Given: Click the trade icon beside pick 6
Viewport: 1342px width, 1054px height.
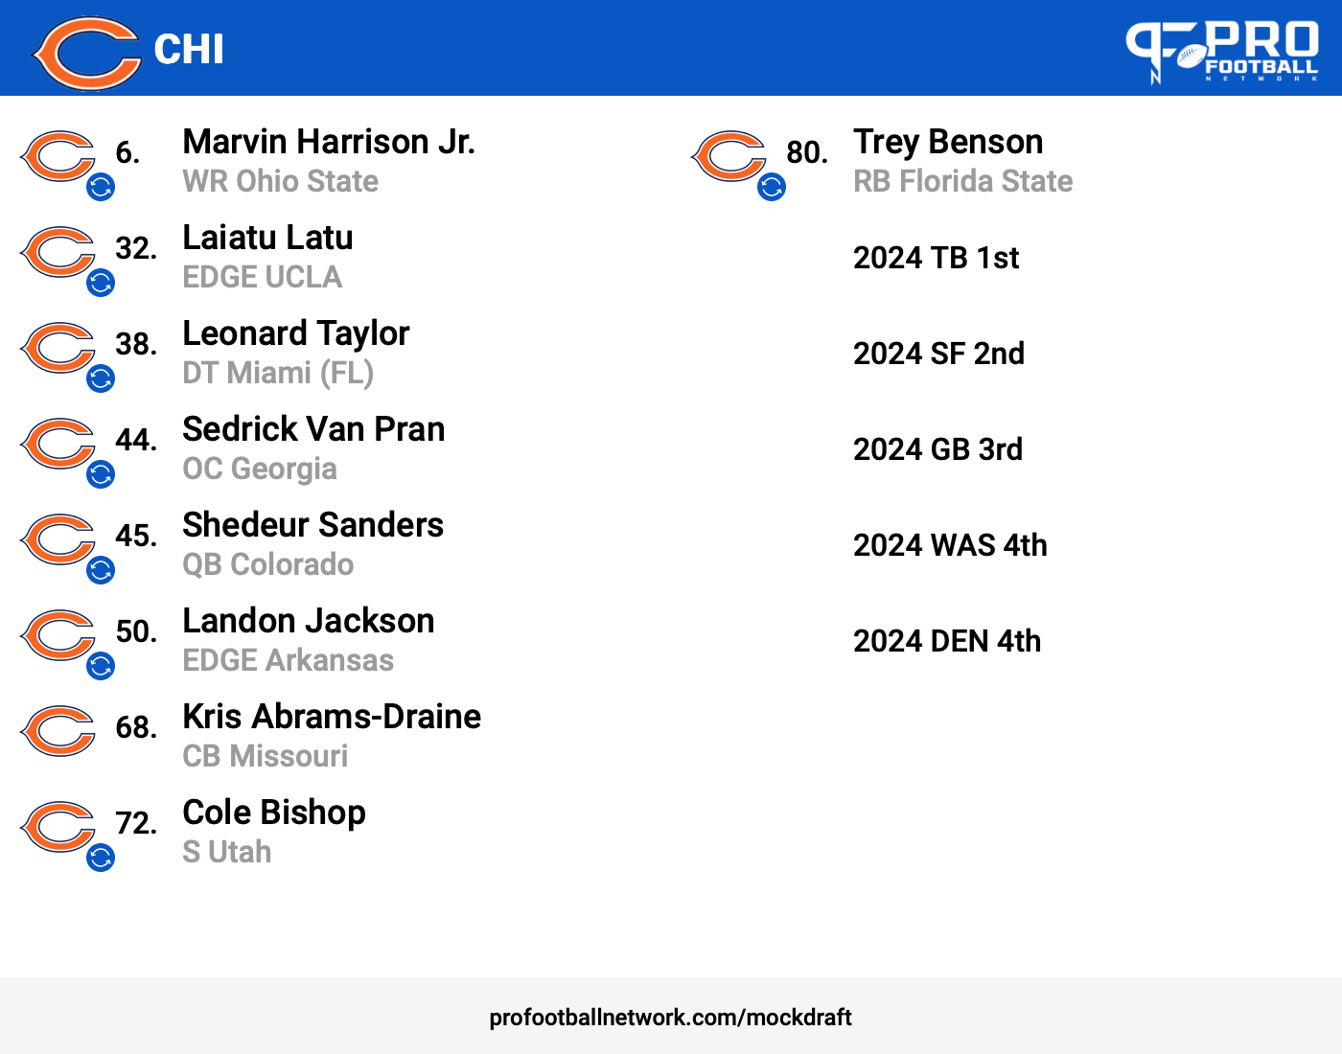Looking at the screenshot, I should click(x=101, y=187).
